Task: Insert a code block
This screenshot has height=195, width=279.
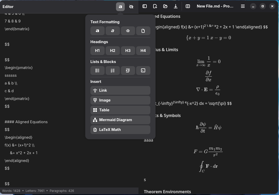Action: pos(143,71)
